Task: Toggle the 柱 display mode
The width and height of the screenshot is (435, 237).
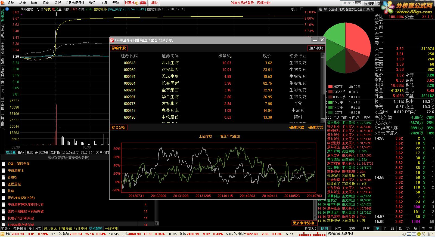Action: tap(320, 9)
